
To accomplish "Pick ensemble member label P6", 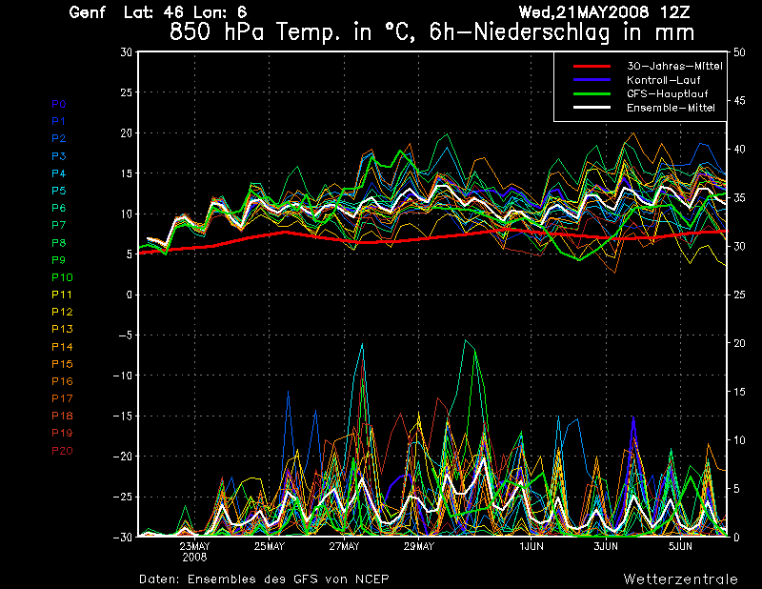I will tap(59, 208).
